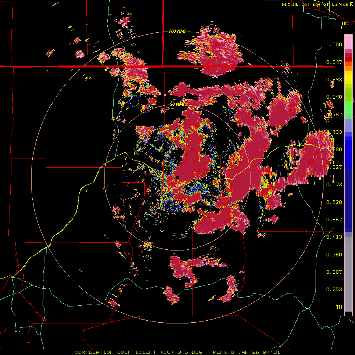
Task: Click the 0.5 DEG elevation text
Action: click(190, 352)
